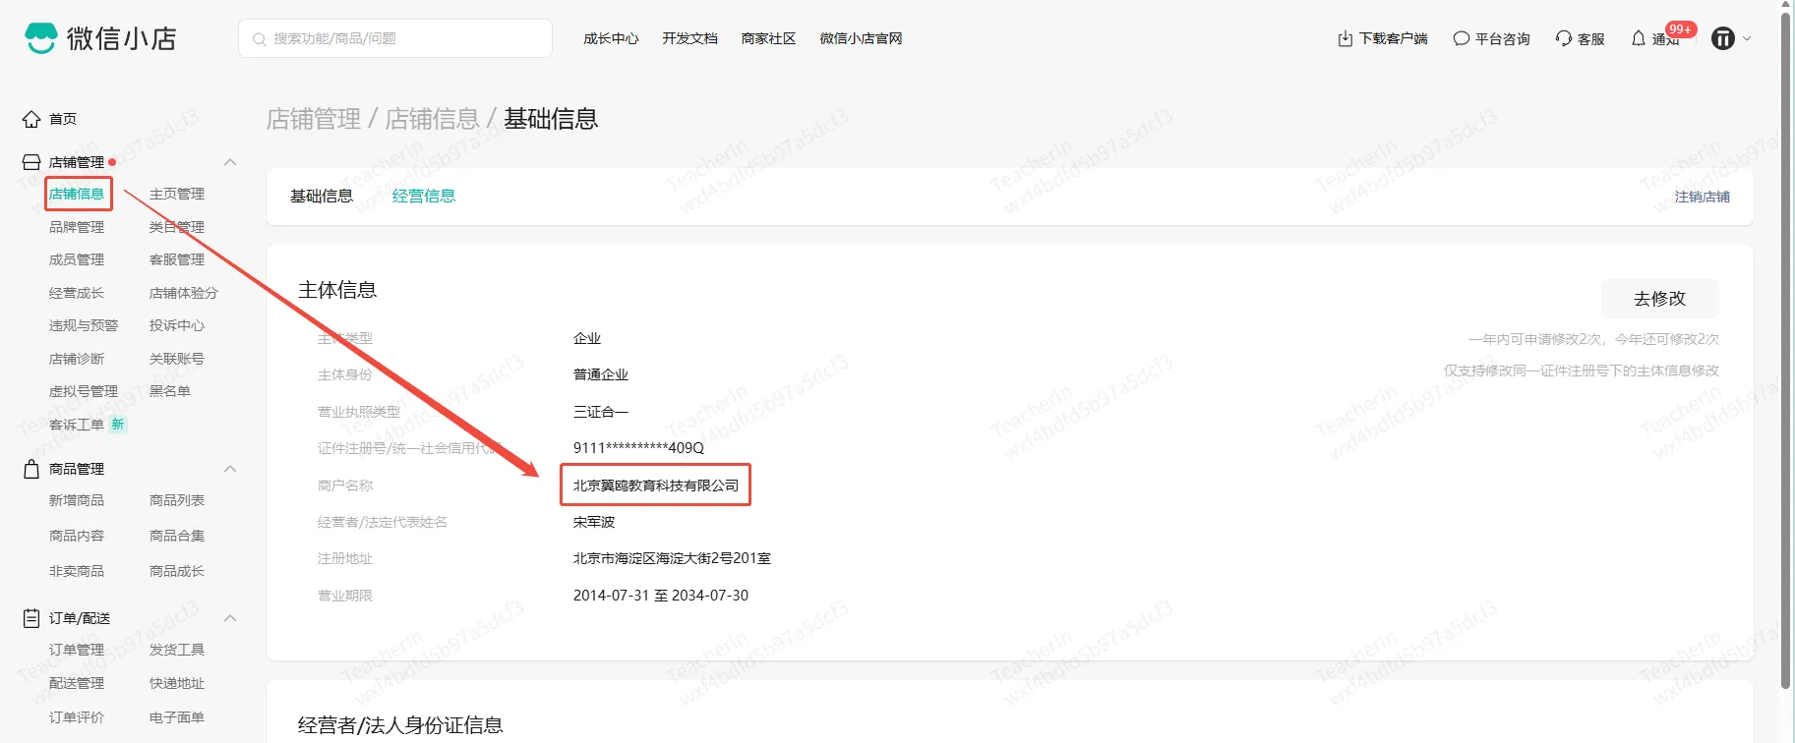Open 商品内容 in sidebar
Image resolution: width=1795 pixels, height=743 pixels.
(x=77, y=536)
